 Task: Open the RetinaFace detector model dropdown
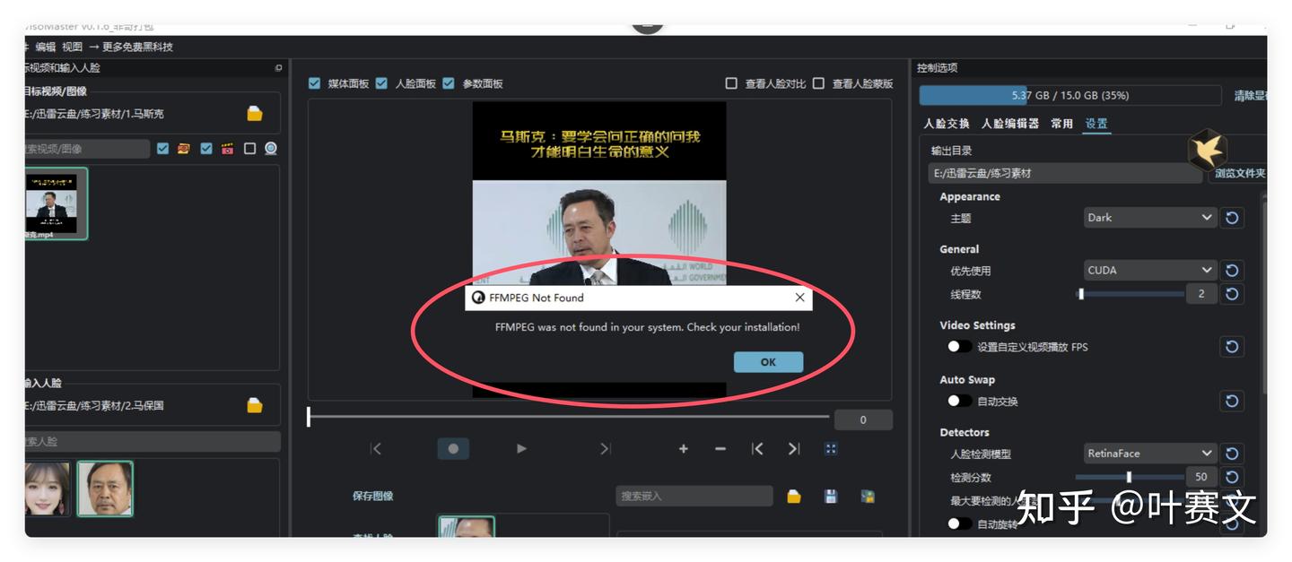tap(1149, 454)
